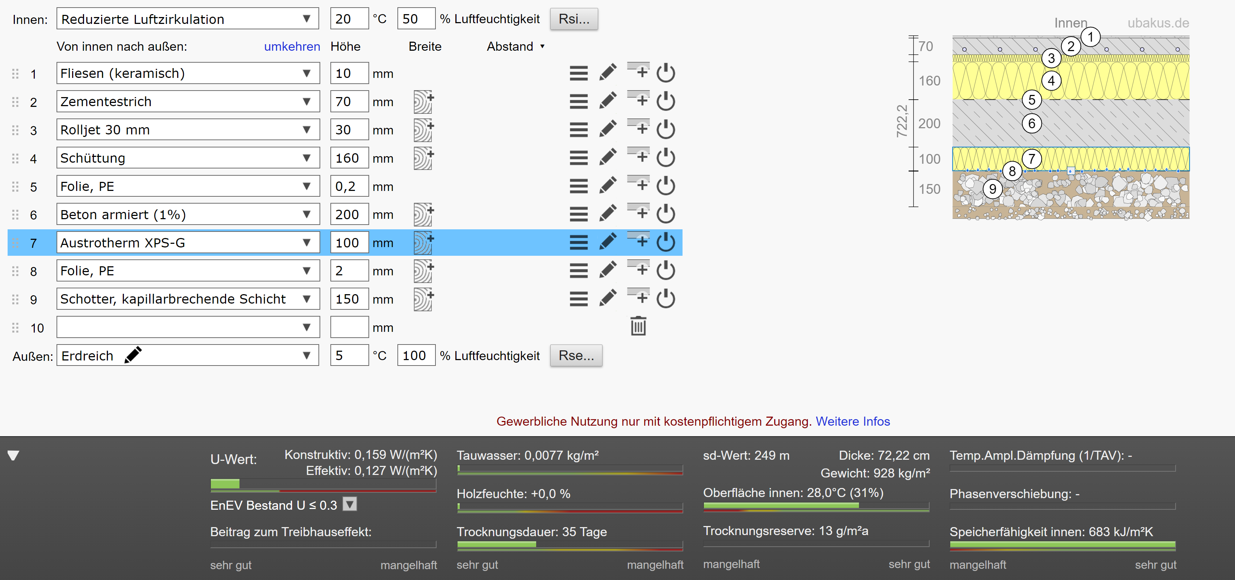Click the Trocknungsdauer rating bar

pos(569,546)
